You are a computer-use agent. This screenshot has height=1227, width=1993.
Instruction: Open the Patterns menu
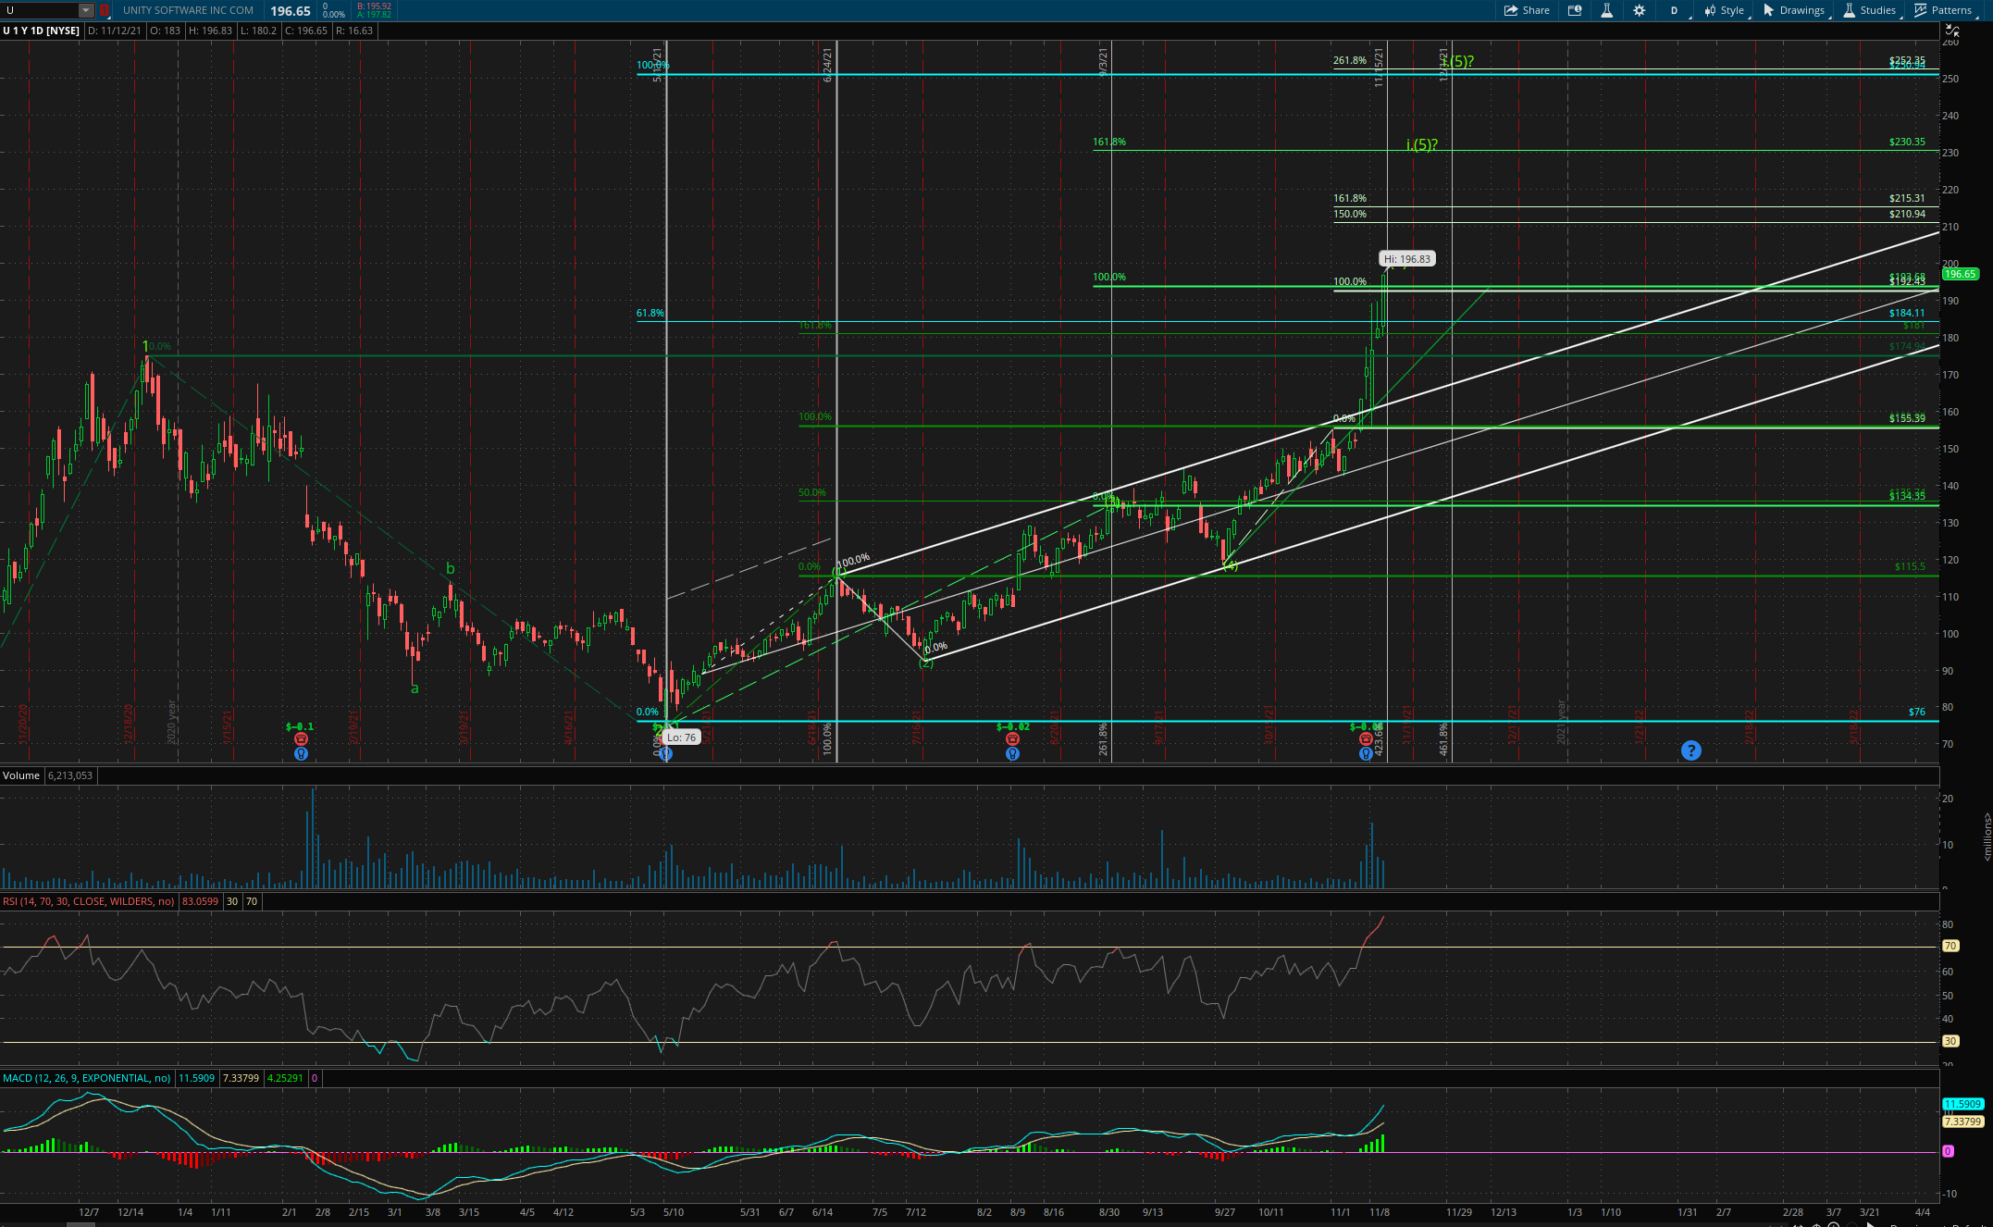[x=1943, y=10]
